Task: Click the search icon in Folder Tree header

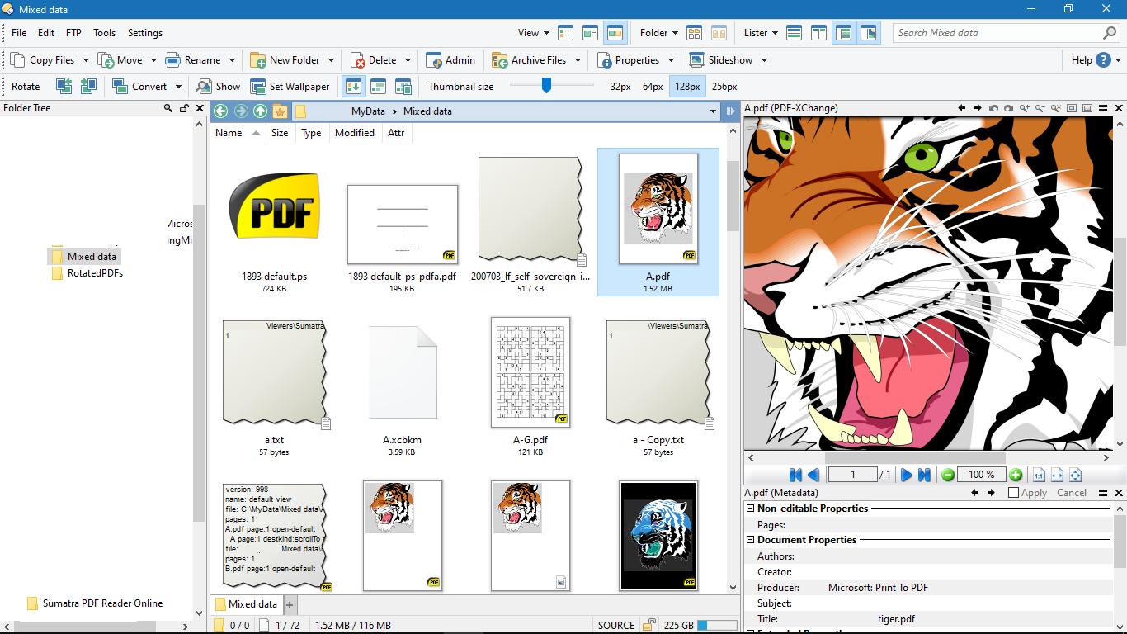Action: [x=168, y=108]
